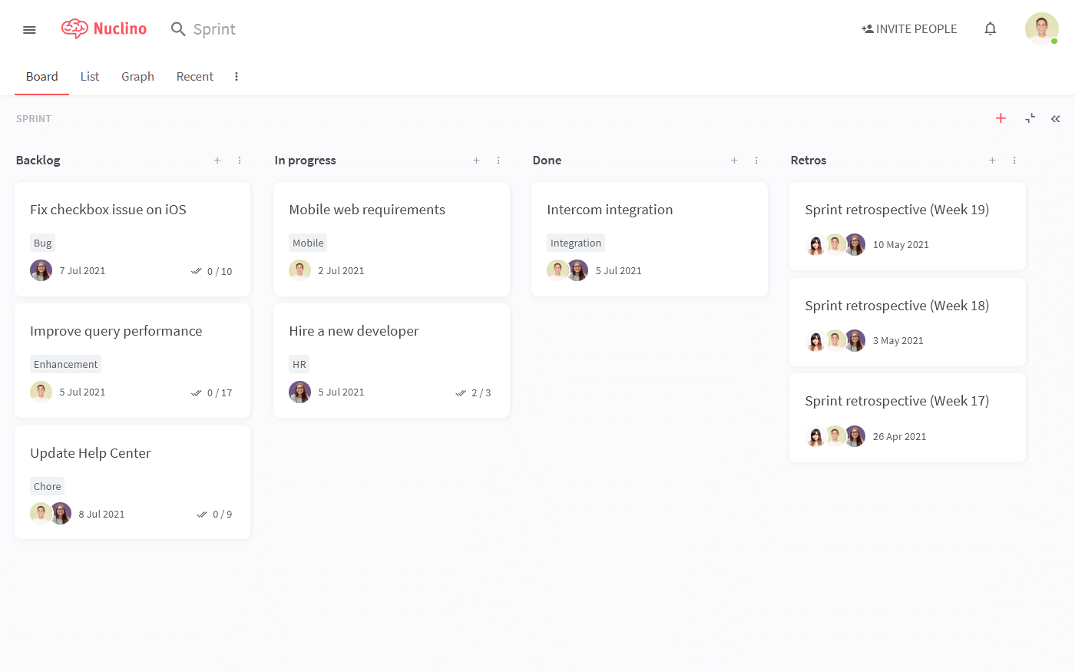Click the 0/17 checklist progress icon
Image resolution: width=1075 pixels, height=672 pixels.
click(x=197, y=392)
